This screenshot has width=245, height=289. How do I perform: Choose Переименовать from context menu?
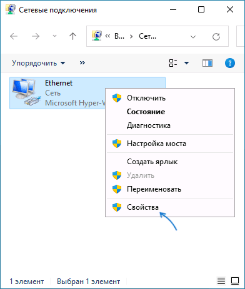pyautogui.click(x=171, y=189)
